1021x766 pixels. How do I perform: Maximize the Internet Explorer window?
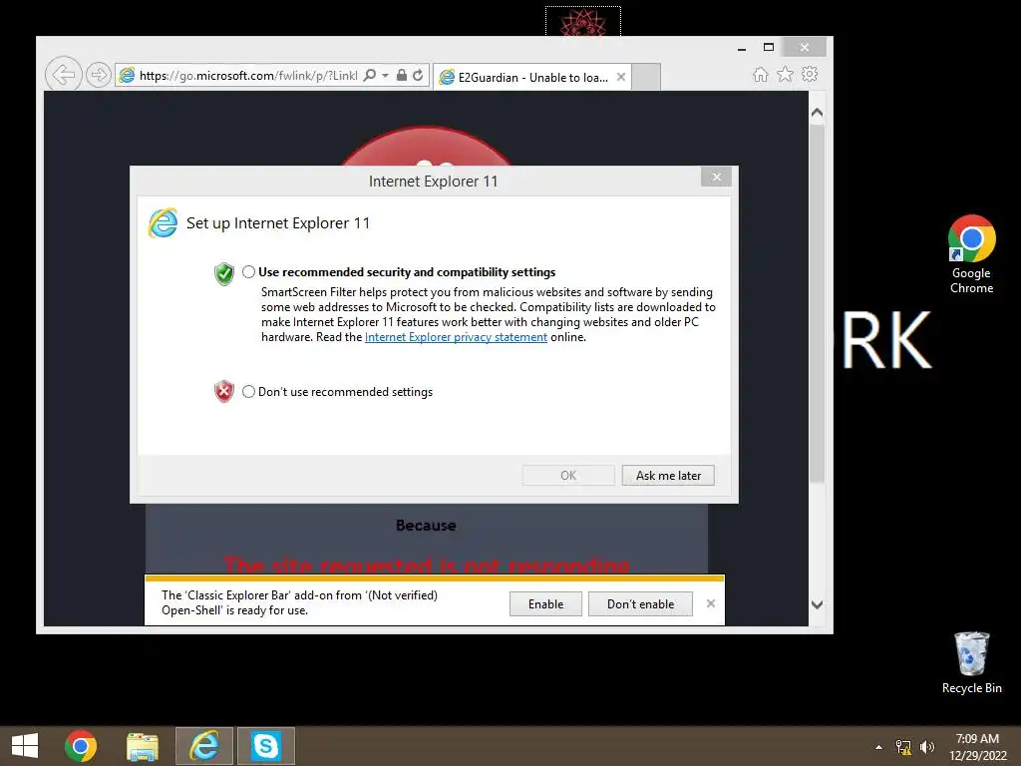pyautogui.click(x=769, y=47)
